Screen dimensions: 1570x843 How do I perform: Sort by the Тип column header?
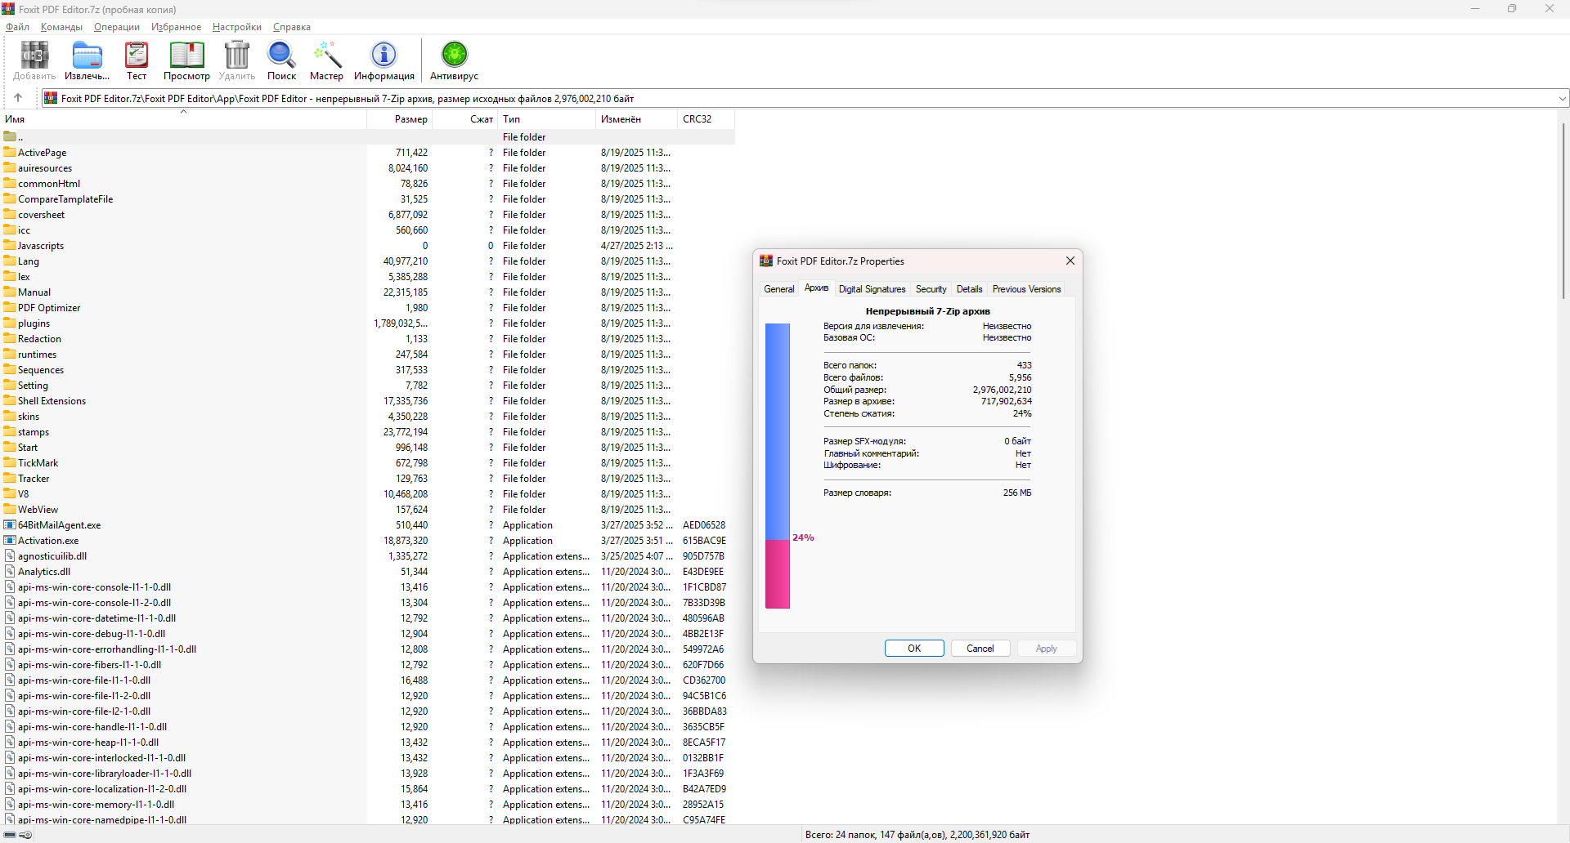point(547,119)
